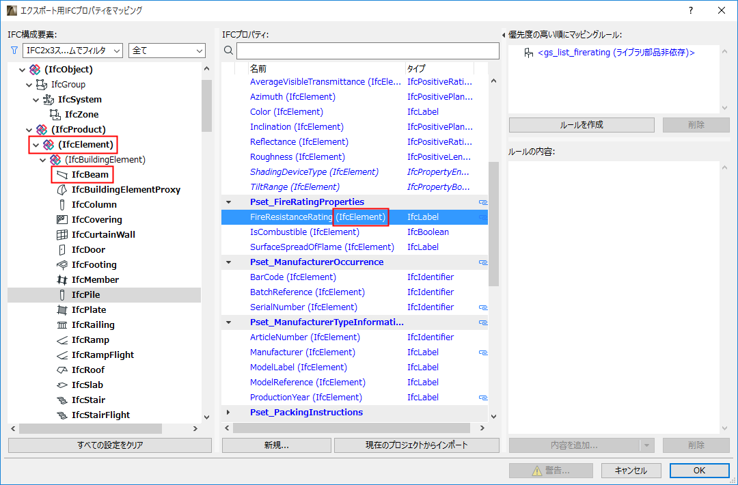The height and width of the screenshot is (485, 738).
Task: Select the IsCombustible (IfcElement) property
Action: click(355, 232)
